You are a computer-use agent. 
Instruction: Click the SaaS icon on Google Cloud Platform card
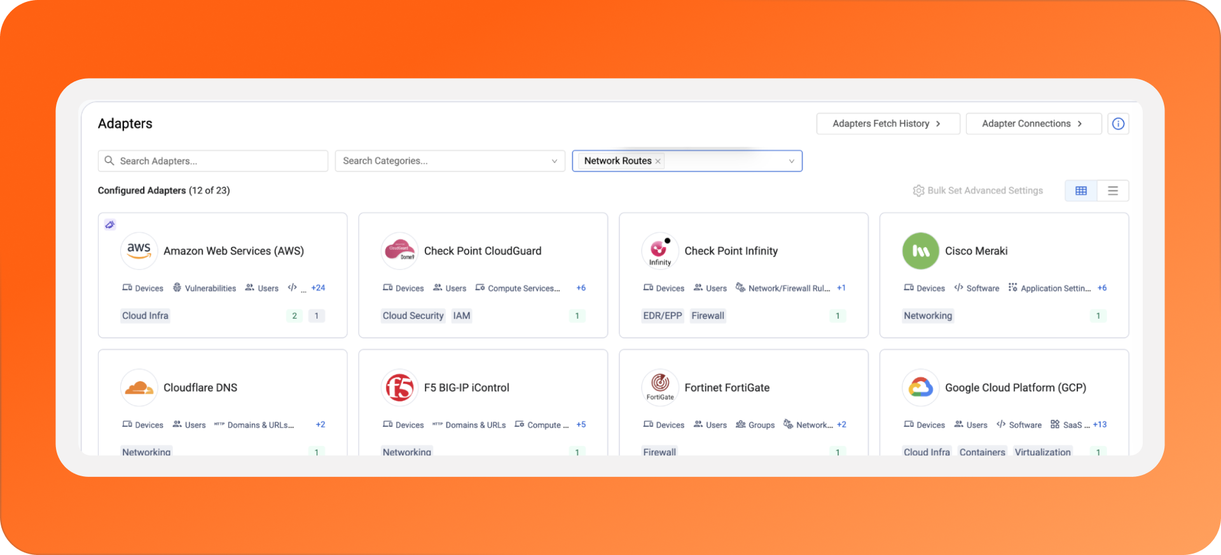(x=1055, y=424)
